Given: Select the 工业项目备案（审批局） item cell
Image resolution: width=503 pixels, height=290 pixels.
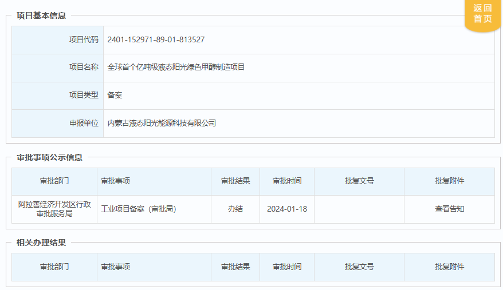Looking at the screenshot, I should [x=139, y=209].
